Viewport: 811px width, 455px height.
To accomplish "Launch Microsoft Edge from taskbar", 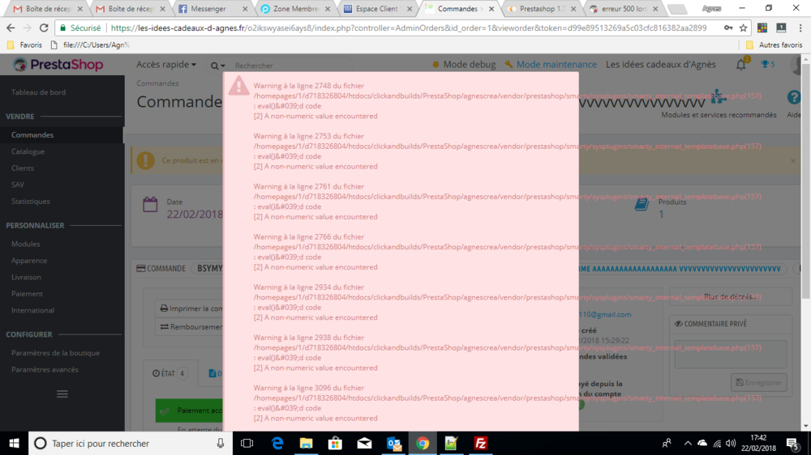I will (x=277, y=443).
